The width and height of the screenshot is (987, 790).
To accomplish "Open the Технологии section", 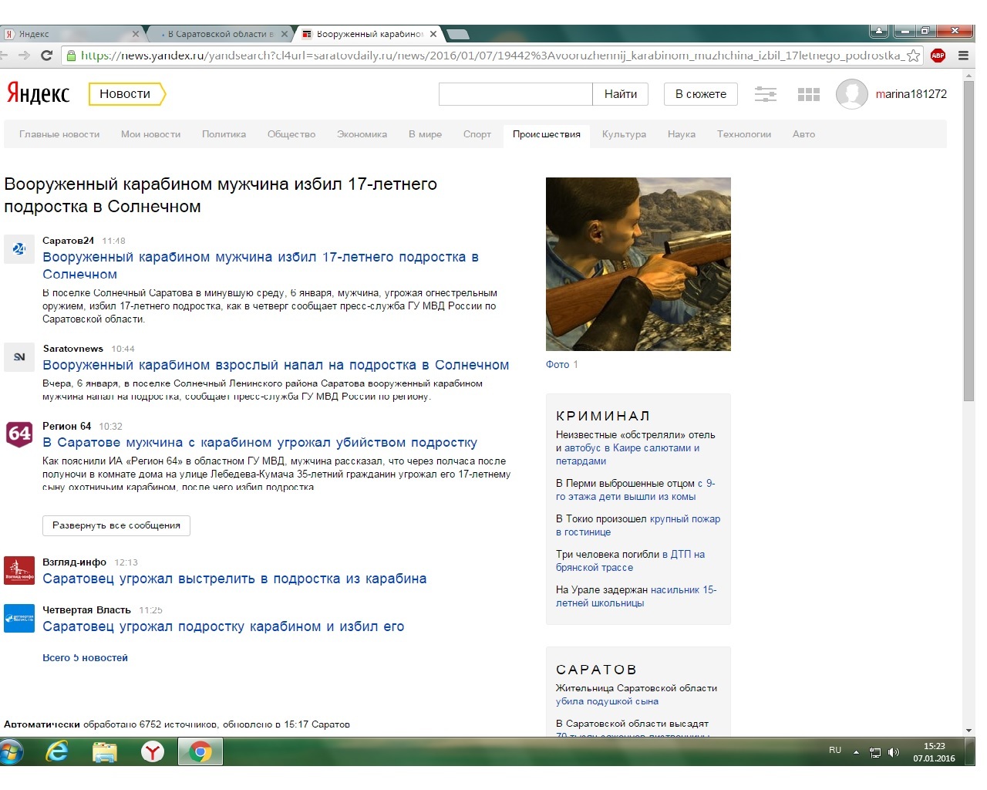I will (x=744, y=134).
